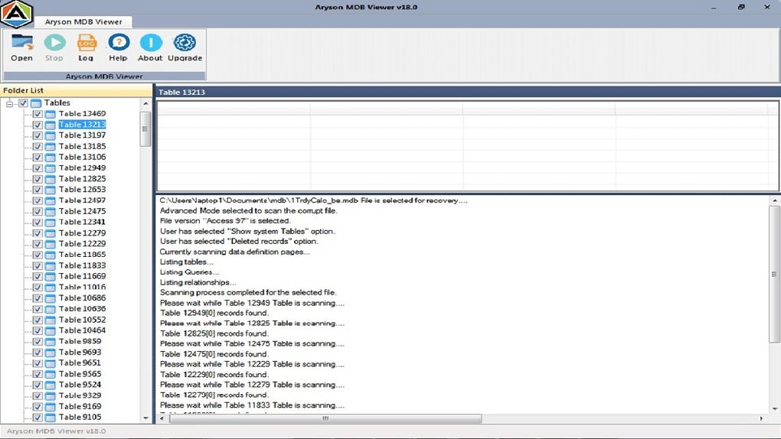Viewport: 781px width, 439px height.
Task: Click the folder list scrollbar thumb
Action: (x=145, y=129)
